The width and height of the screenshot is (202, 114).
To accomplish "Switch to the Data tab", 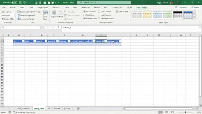I will coord(67,7).
